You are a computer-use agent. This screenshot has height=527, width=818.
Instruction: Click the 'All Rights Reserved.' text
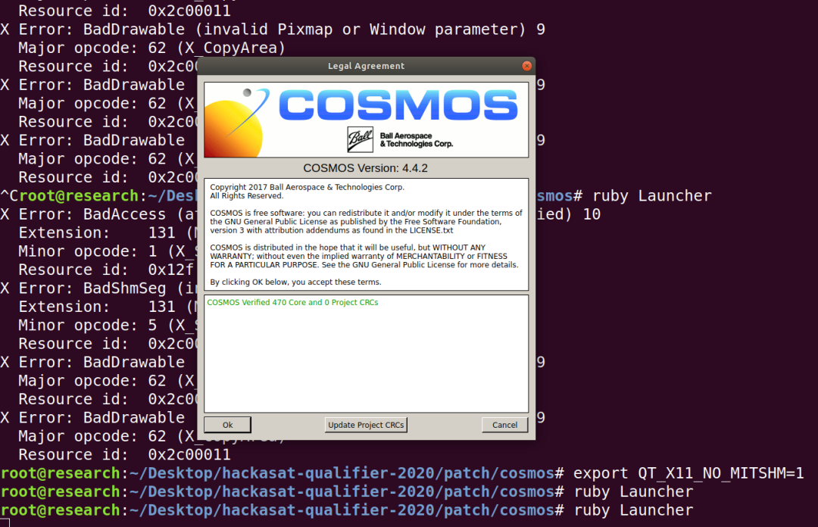point(247,195)
